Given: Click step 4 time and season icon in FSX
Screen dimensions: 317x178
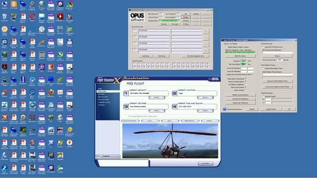Looking at the screenshot, I should [174, 106].
